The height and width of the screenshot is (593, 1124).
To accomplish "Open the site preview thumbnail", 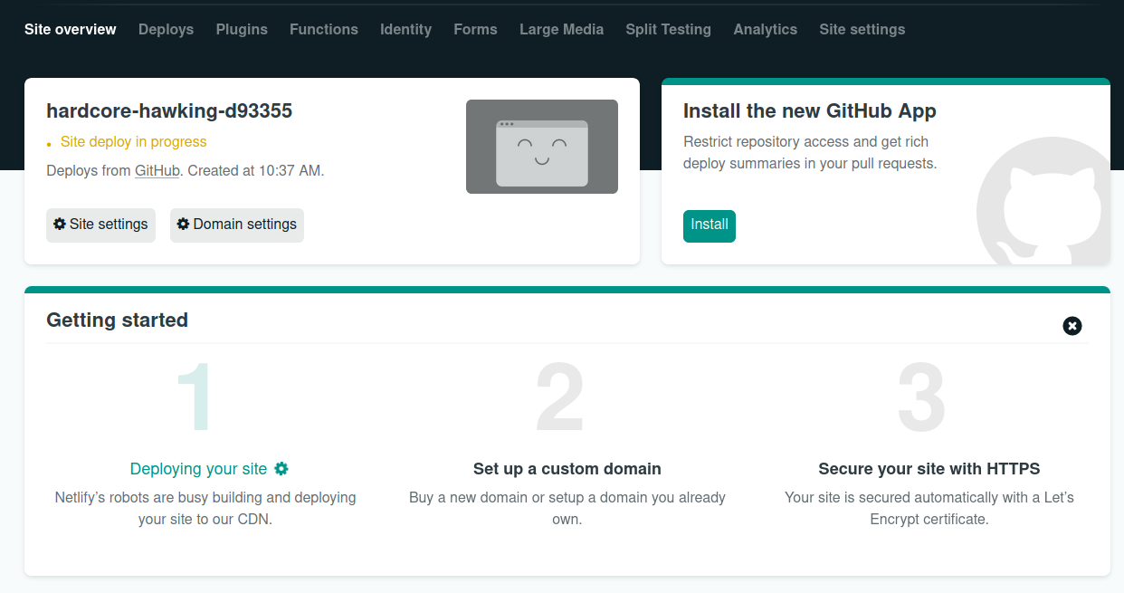I will point(542,147).
